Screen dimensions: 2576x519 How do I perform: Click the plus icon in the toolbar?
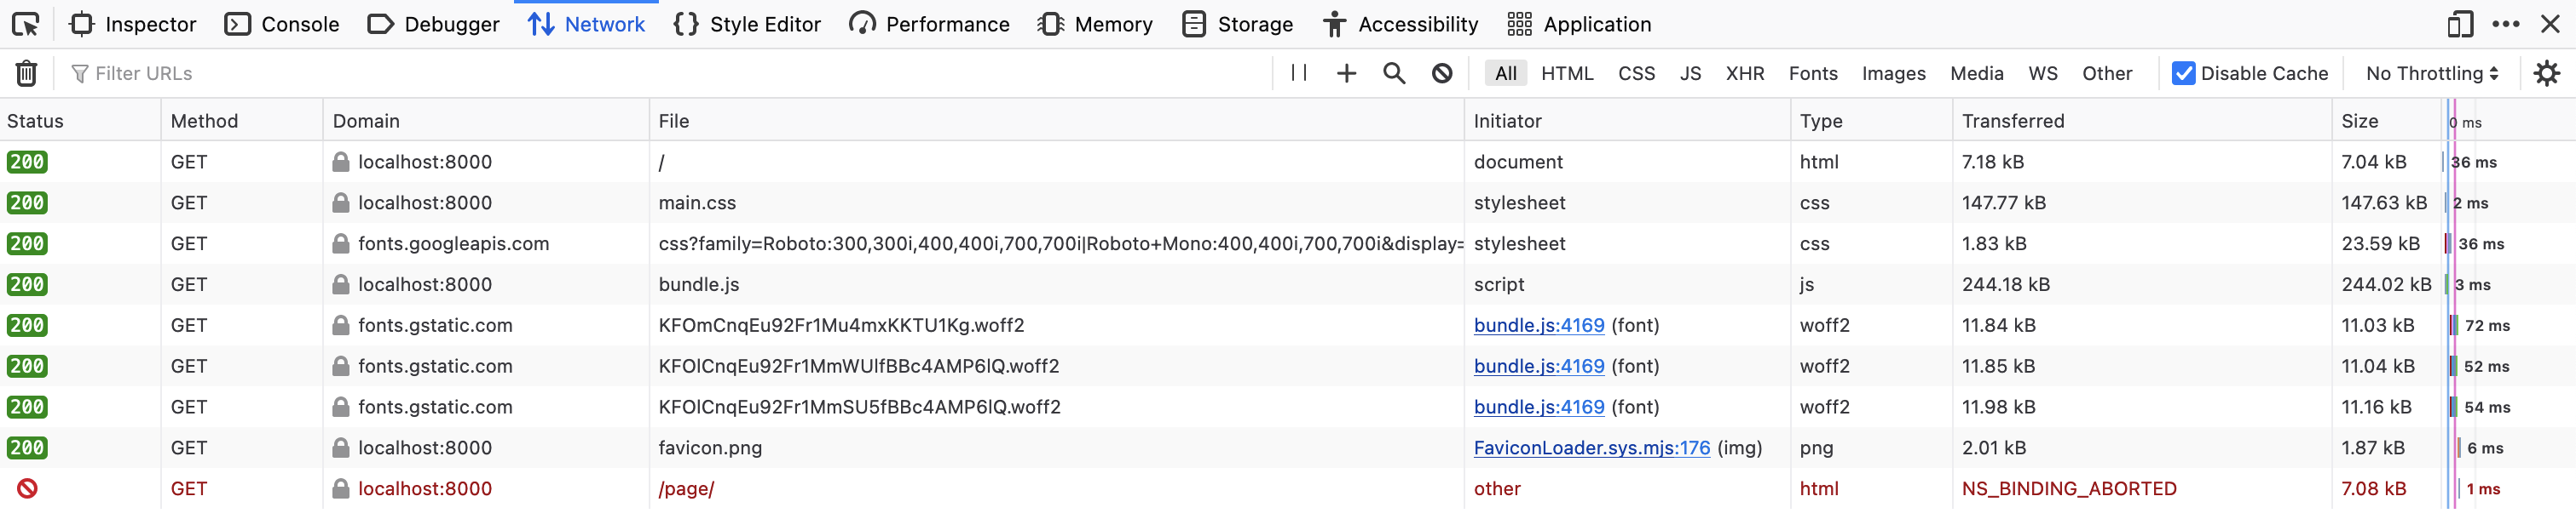click(1346, 73)
